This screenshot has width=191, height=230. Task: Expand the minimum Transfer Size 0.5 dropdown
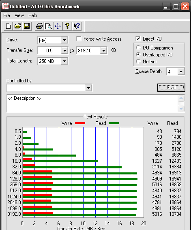coord(64,51)
